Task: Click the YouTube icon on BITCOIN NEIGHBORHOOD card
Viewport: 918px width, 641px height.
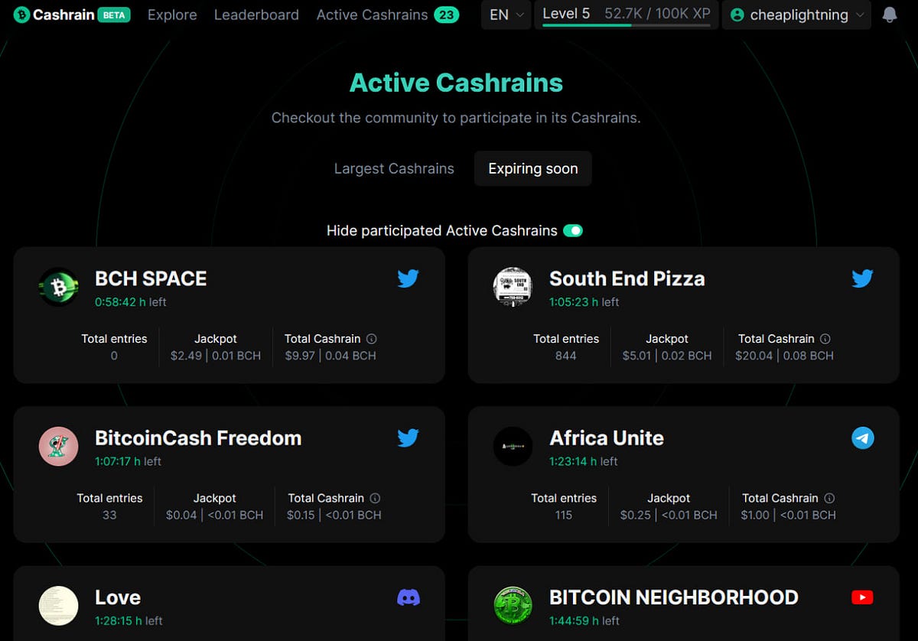Action: tap(862, 597)
